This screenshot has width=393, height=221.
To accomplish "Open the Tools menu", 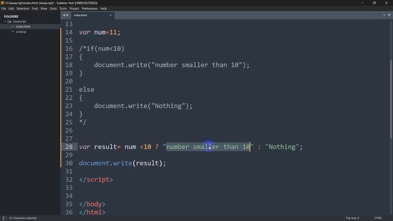I will click(x=63, y=9).
